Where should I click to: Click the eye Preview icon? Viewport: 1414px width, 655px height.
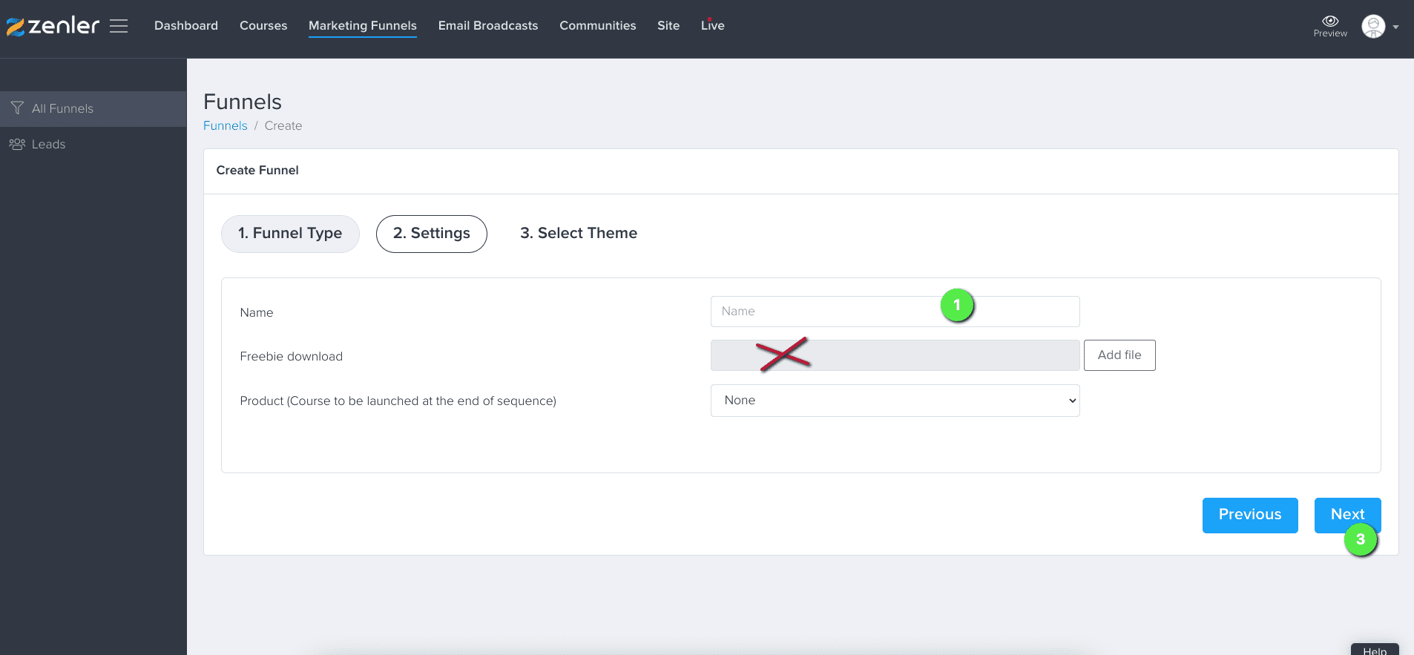pyautogui.click(x=1330, y=22)
